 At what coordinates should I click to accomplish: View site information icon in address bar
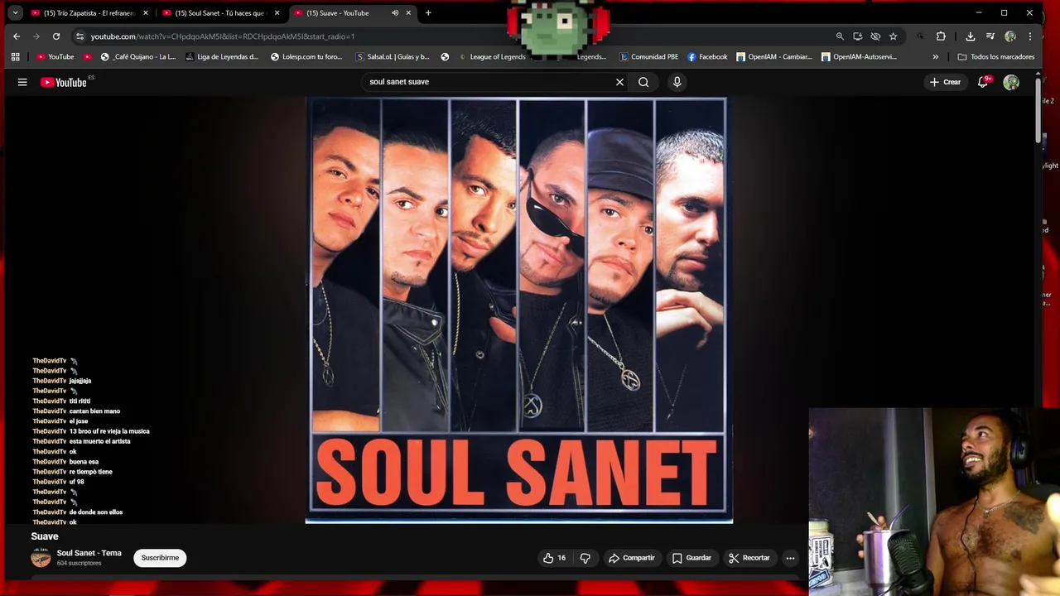pyautogui.click(x=79, y=36)
